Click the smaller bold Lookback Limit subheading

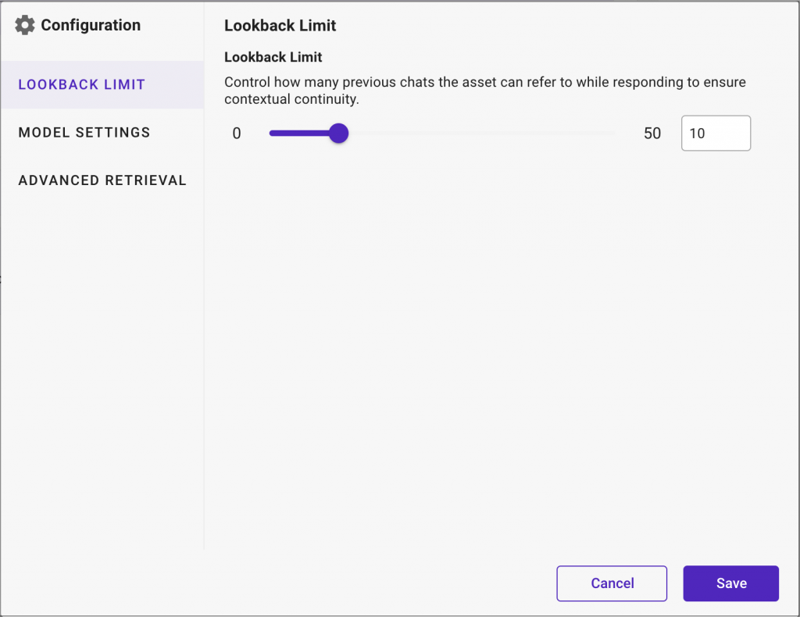273,57
